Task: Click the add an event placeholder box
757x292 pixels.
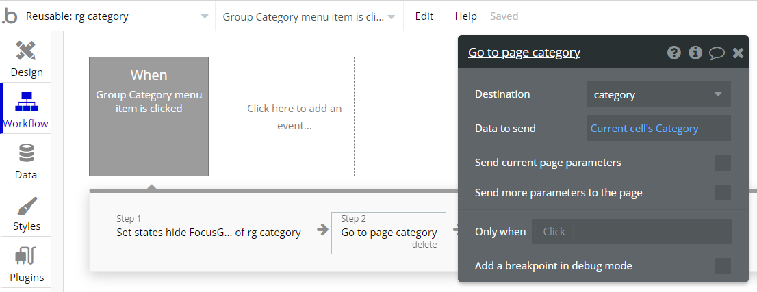Action: [294, 117]
